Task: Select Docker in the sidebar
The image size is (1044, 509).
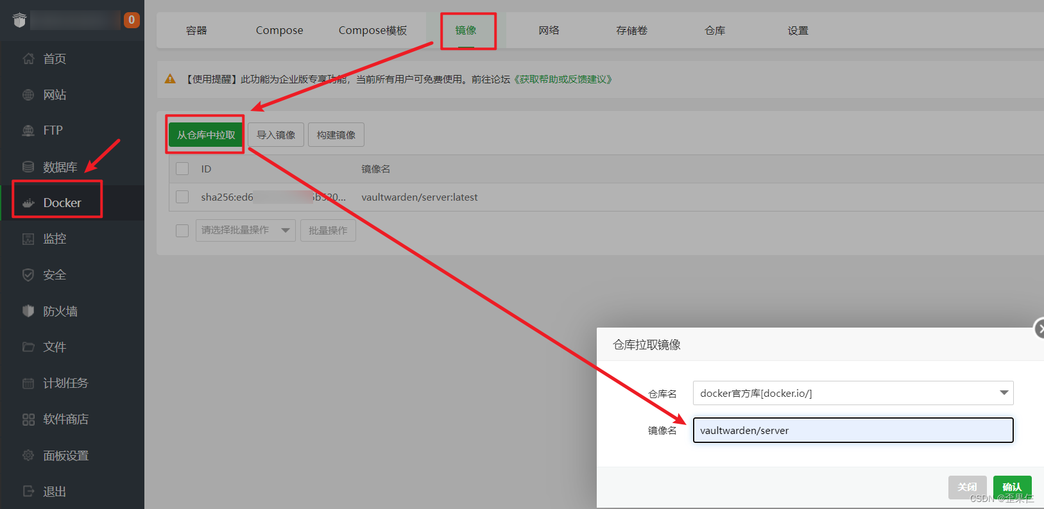Action: 62,203
